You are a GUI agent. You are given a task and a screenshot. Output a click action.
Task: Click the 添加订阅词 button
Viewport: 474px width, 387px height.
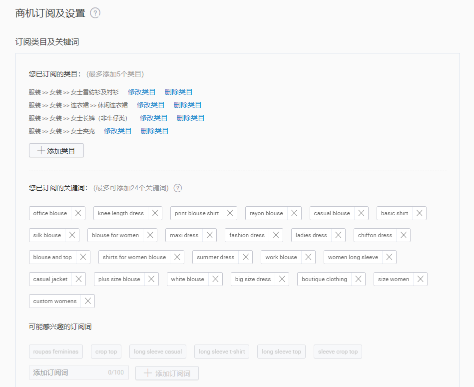pos(167,373)
